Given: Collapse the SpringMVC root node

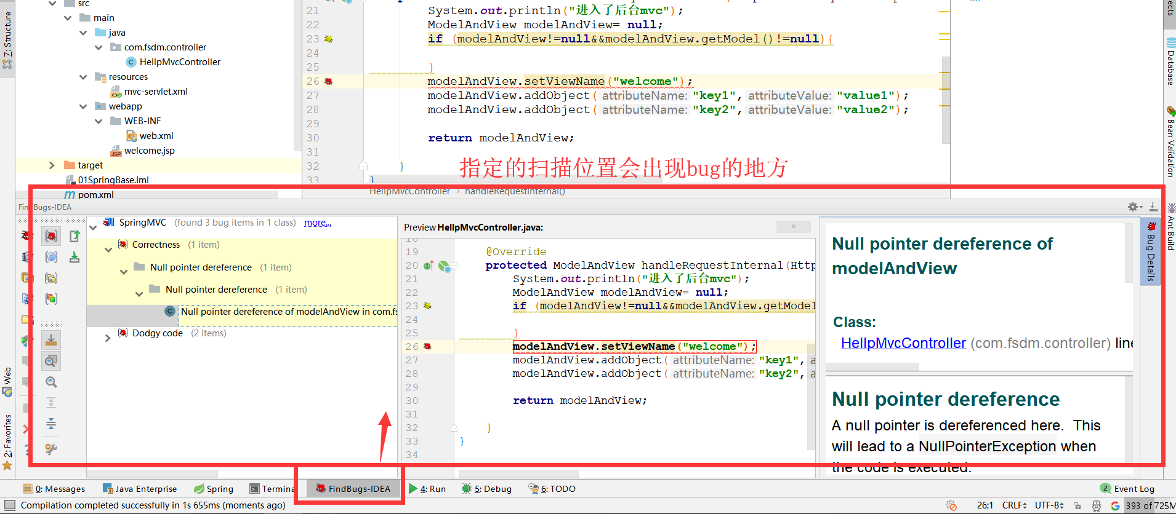Looking at the screenshot, I should (x=93, y=227).
